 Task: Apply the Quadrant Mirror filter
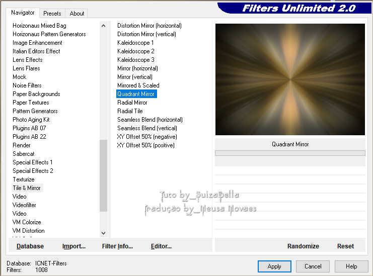point(274,266)
